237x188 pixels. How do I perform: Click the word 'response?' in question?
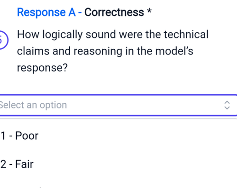point(42,68)
